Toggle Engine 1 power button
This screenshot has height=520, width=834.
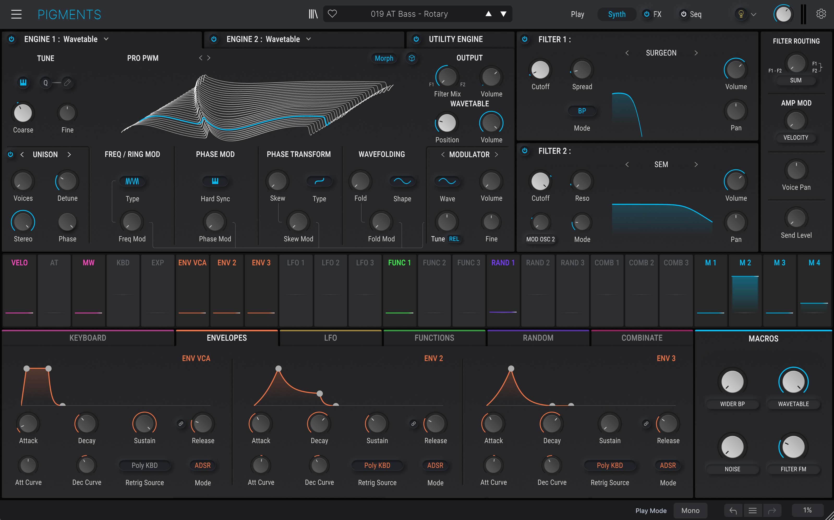coord(11,39)
